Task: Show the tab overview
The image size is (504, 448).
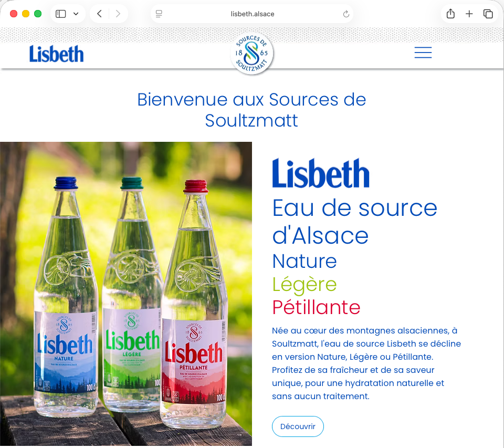Action: click(x=488, y=14)
